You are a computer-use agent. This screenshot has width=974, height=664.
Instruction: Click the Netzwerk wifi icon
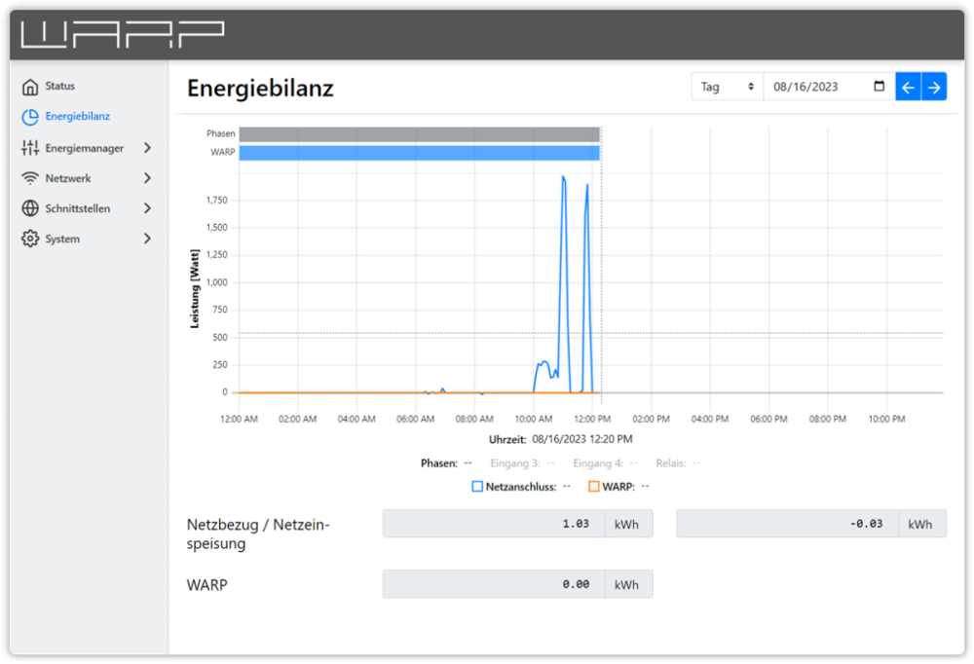coord(30,178)
